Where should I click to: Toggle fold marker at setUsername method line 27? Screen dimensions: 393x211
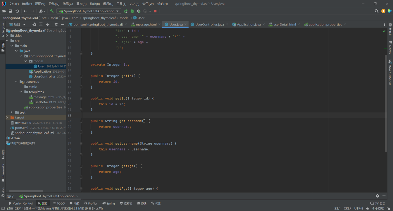[81, 143]
